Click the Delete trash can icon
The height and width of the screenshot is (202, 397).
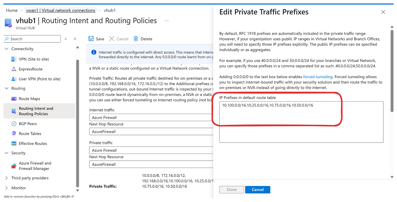click(136, 39)
